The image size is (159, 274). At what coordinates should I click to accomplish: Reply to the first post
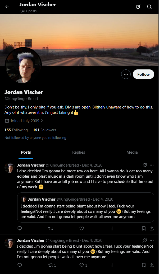(x=20, y=228)
